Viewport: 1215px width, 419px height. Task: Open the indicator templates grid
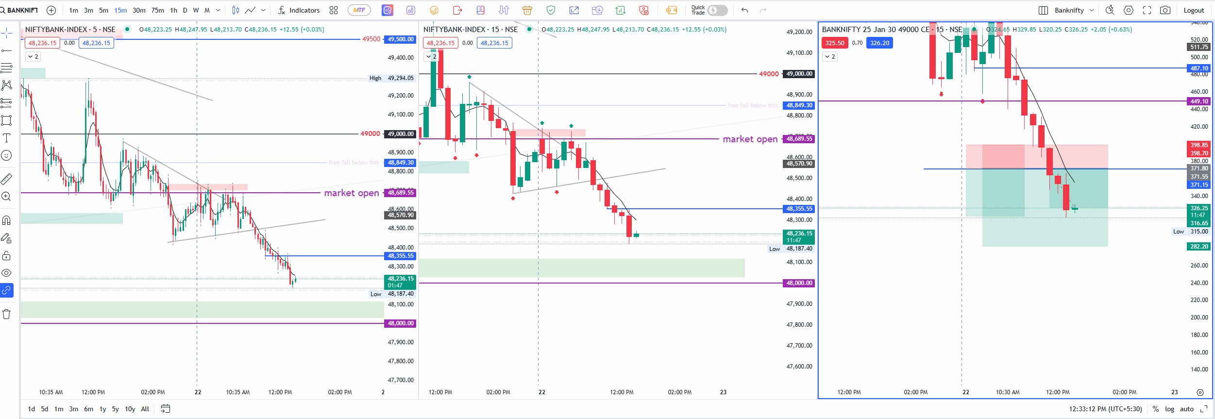coord(334,10)
